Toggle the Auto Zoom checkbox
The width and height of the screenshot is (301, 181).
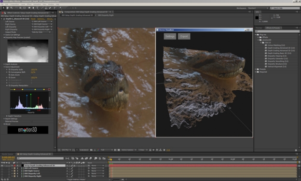coord(32,75)
